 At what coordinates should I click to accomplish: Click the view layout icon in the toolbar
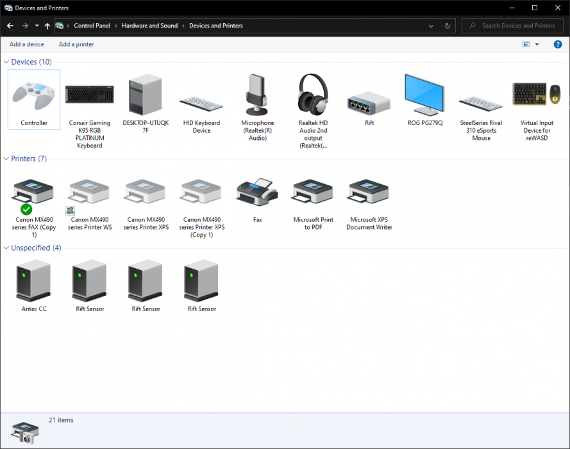coord(526,44)
